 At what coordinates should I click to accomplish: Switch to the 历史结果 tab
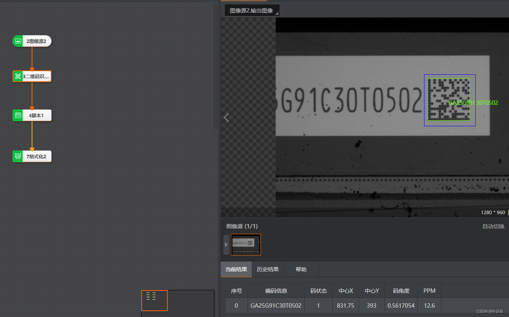[x=268, y=269]
